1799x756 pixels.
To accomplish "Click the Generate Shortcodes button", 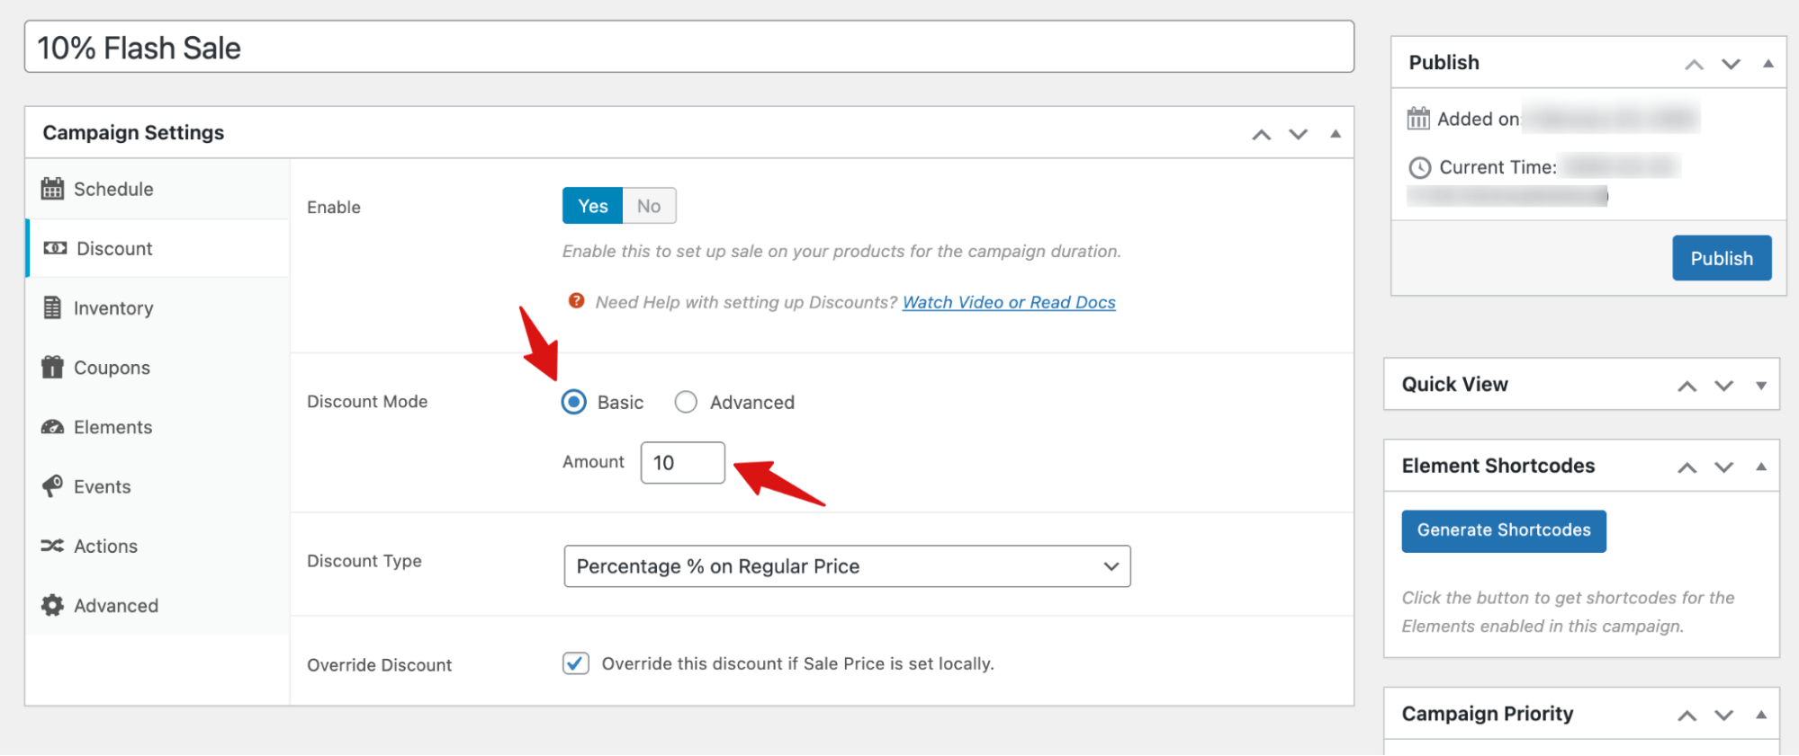I will pos(1503,530).
